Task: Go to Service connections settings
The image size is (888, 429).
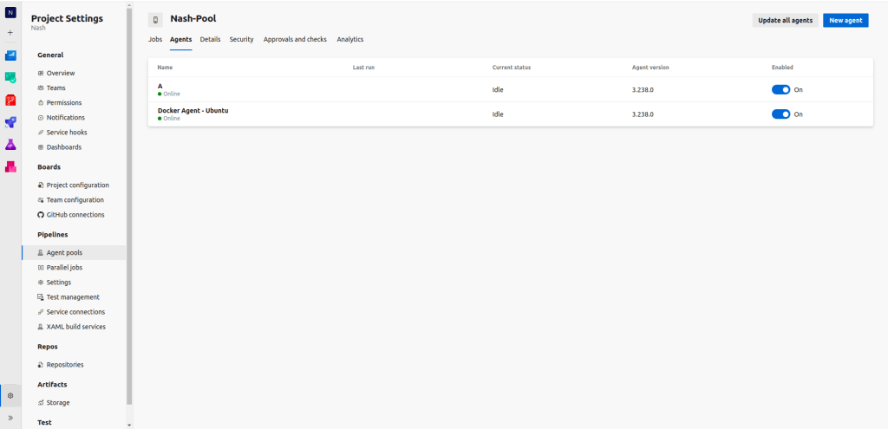Action: tap(75, 312)
